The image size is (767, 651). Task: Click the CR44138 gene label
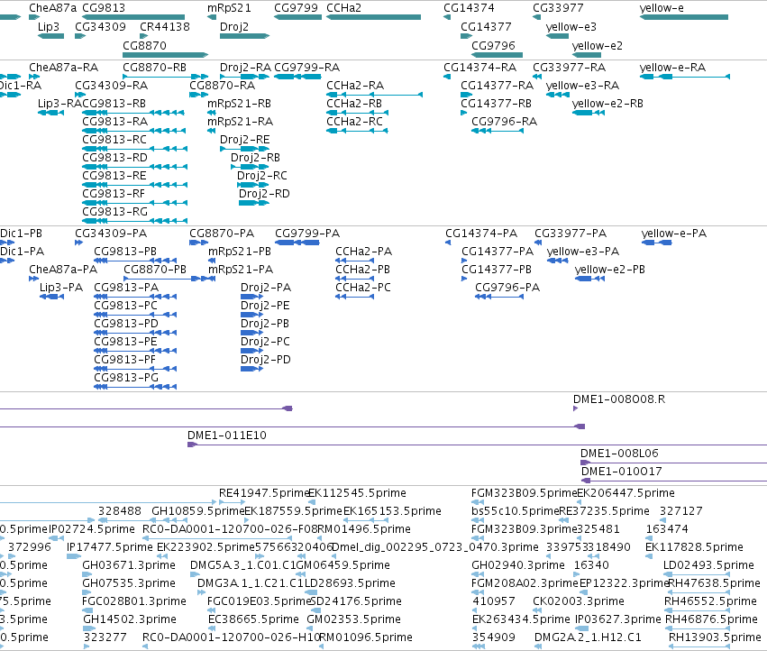click(x=165, y=26)
